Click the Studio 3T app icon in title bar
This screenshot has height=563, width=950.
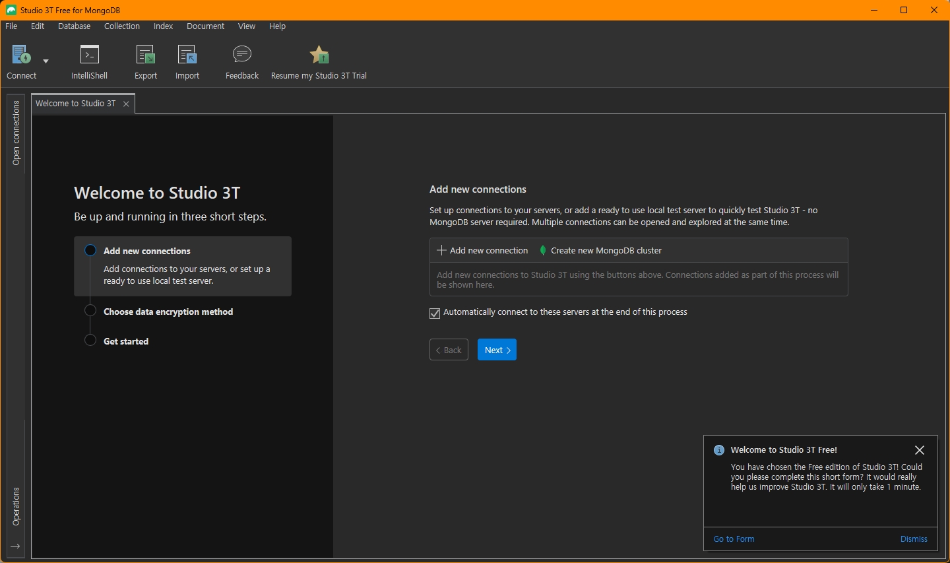(x=11, y=10)
